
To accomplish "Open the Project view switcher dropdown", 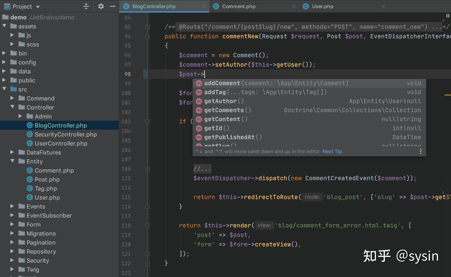I will 38,6.
